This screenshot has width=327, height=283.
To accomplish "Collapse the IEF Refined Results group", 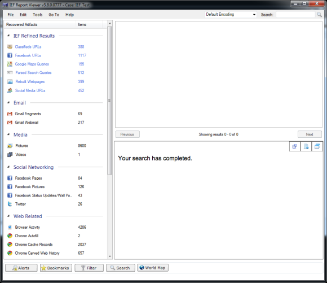I will (x=8, y=36).
